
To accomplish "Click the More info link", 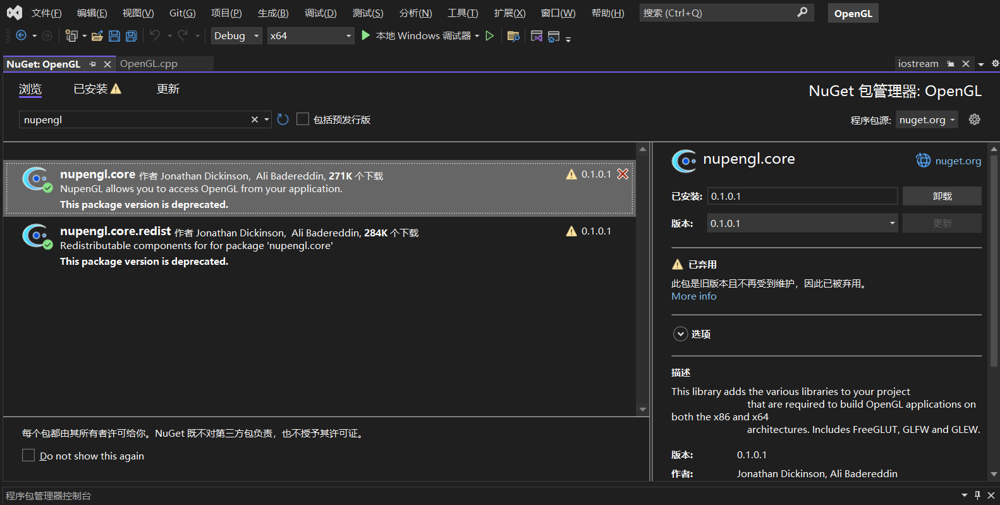I will tap(694, 296).
